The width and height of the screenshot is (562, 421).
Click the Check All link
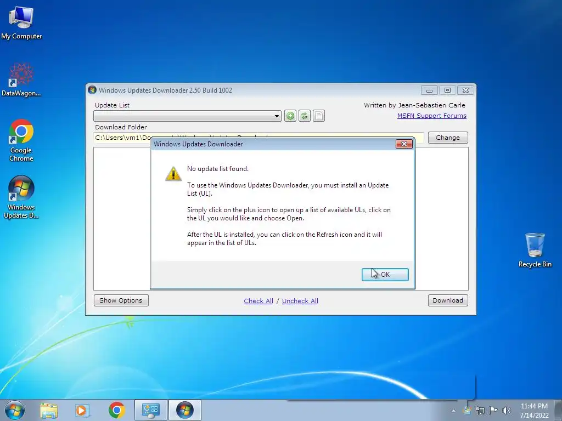click(258, 301)
